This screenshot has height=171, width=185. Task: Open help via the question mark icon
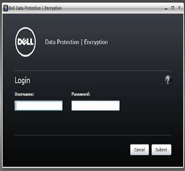coord(168,80)
